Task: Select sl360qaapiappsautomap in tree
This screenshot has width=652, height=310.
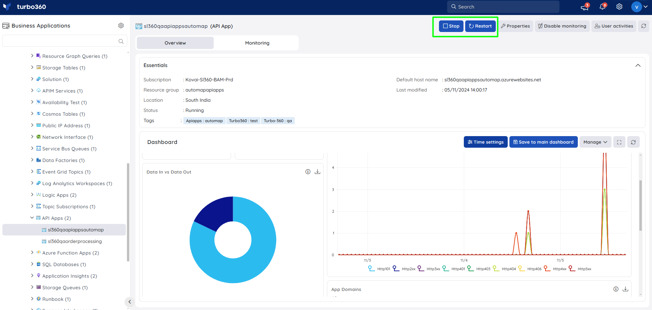Action: pyautogui.click(x=64, y=230)
